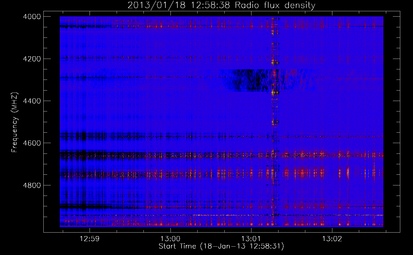Click the 13:00 time tick label
This screenshot has width=413, height=255.
pyautogui.click(x=170, y=239)
